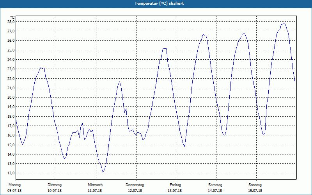Click the 10.07.18 date label
The width and height of the screenshot is (312, 195).
pyautogui.click(x=55, y=191)
